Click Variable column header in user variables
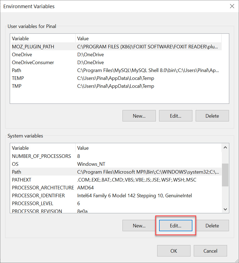Viewport: 239px width, 263px height. coord(43,38)
